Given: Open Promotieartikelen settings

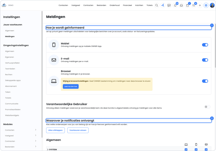Looking at the screenshot, I should coord(13,109).
